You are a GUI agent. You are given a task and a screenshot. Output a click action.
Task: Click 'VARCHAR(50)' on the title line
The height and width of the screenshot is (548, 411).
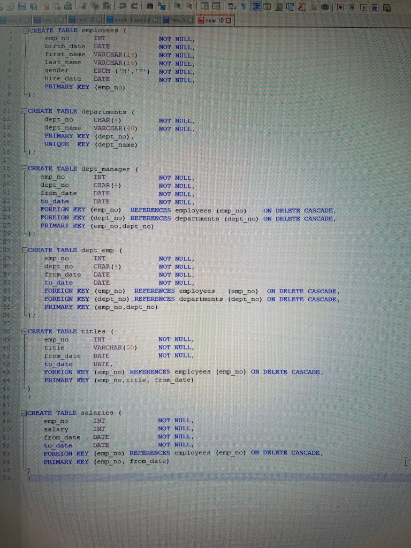point(115,348)
